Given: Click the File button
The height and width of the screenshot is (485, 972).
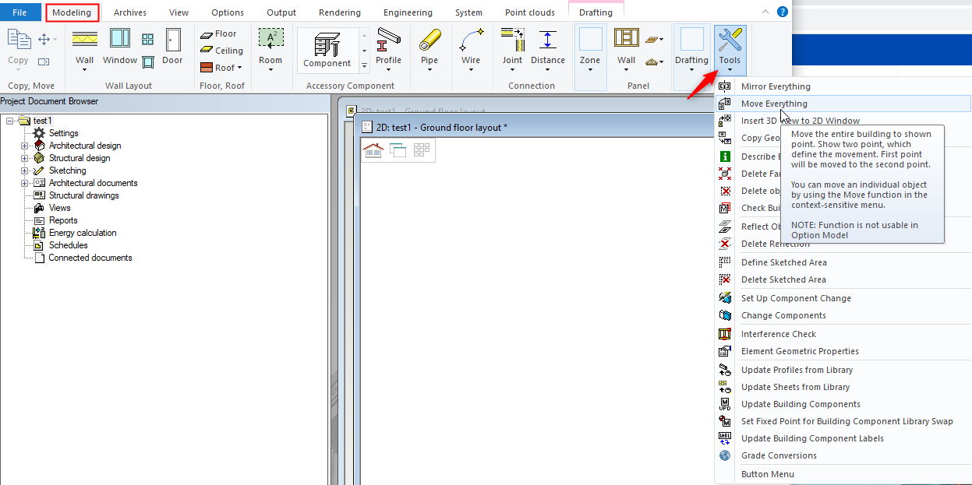Looking at the screenshot, I should [x=20, y=12].
